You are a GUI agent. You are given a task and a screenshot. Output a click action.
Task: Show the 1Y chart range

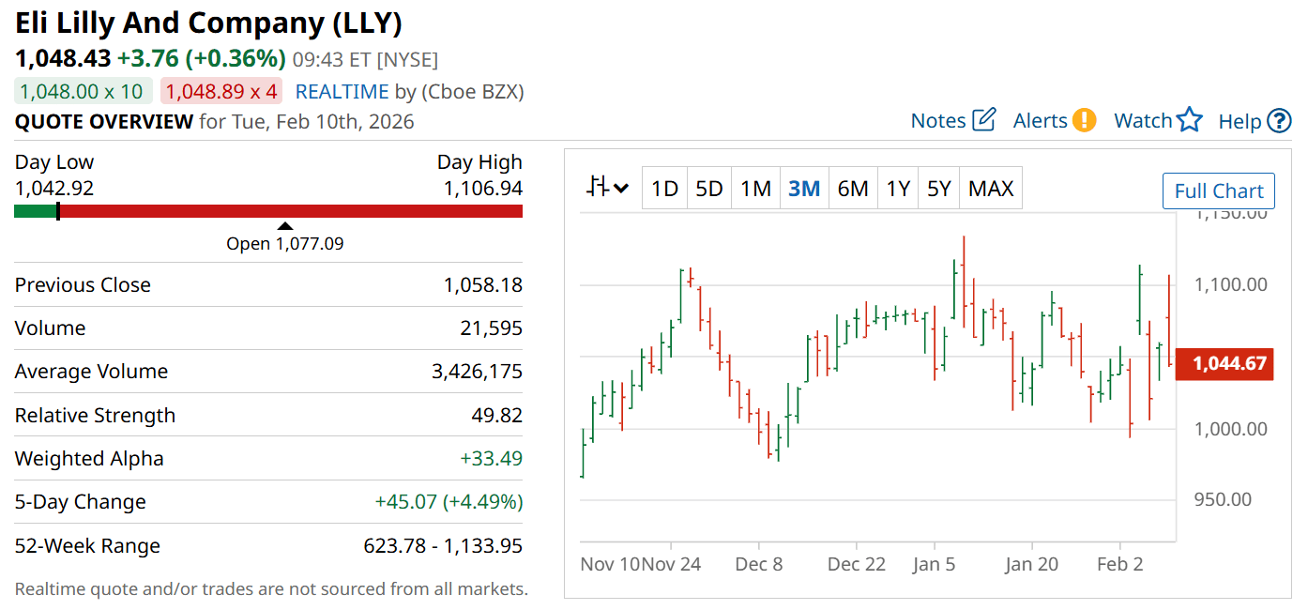click(x=898, y=189)
